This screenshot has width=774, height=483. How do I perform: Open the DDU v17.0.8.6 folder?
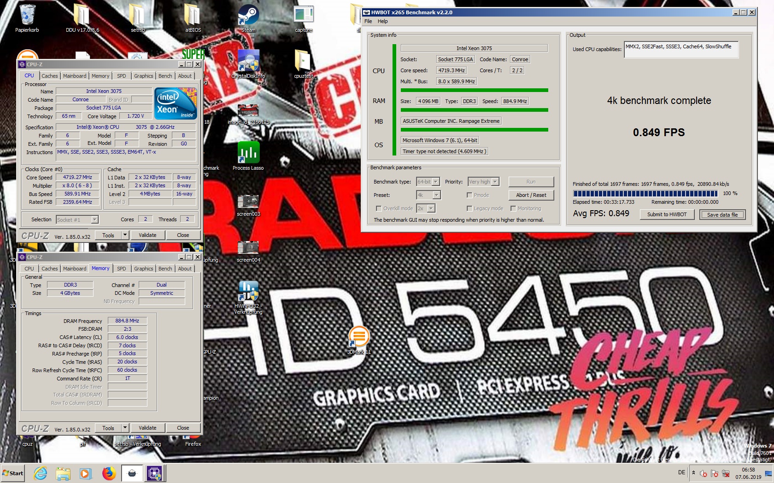point(82,17)
